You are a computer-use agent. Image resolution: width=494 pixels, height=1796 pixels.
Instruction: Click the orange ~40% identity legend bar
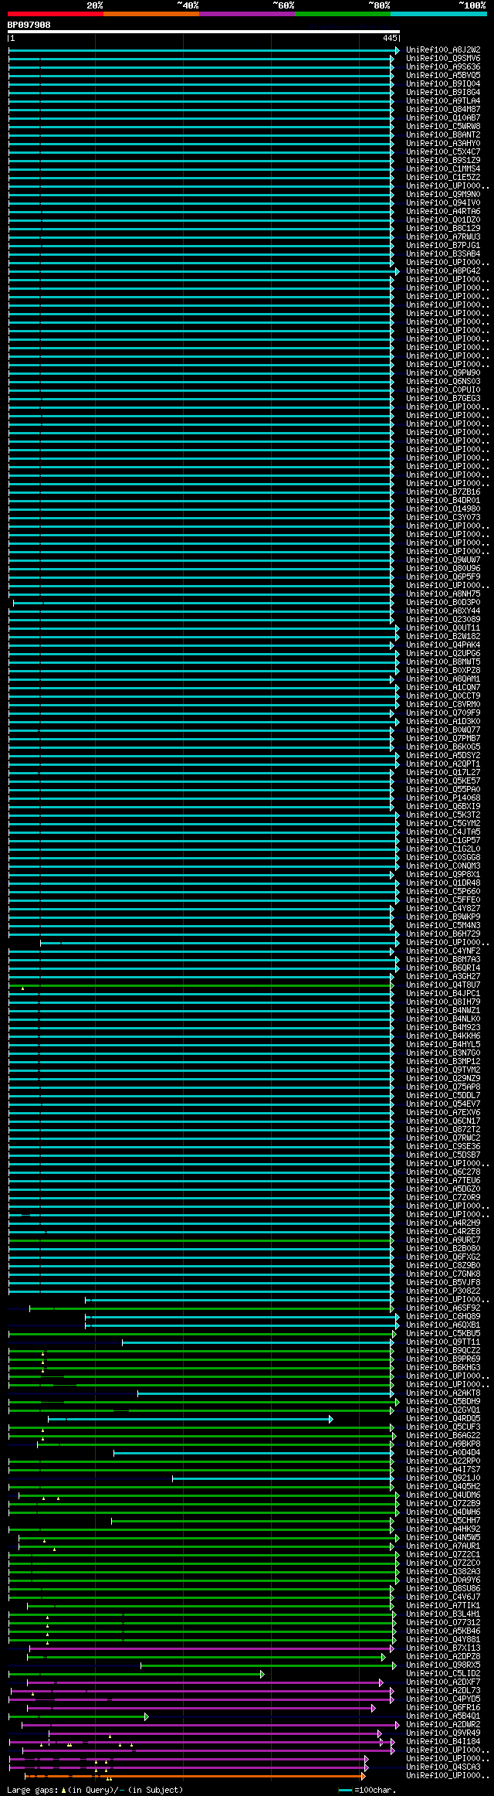click(x=151, y=14)
